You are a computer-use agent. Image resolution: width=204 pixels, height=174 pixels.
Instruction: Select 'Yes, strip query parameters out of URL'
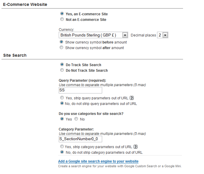pos(62,98)
